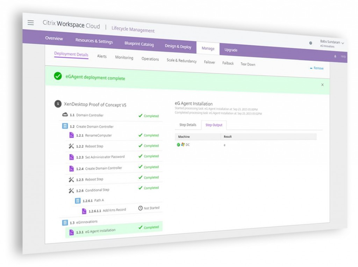Select the Manage tab
This screenshot has height=267, width=358.
[x=208, y=48]
